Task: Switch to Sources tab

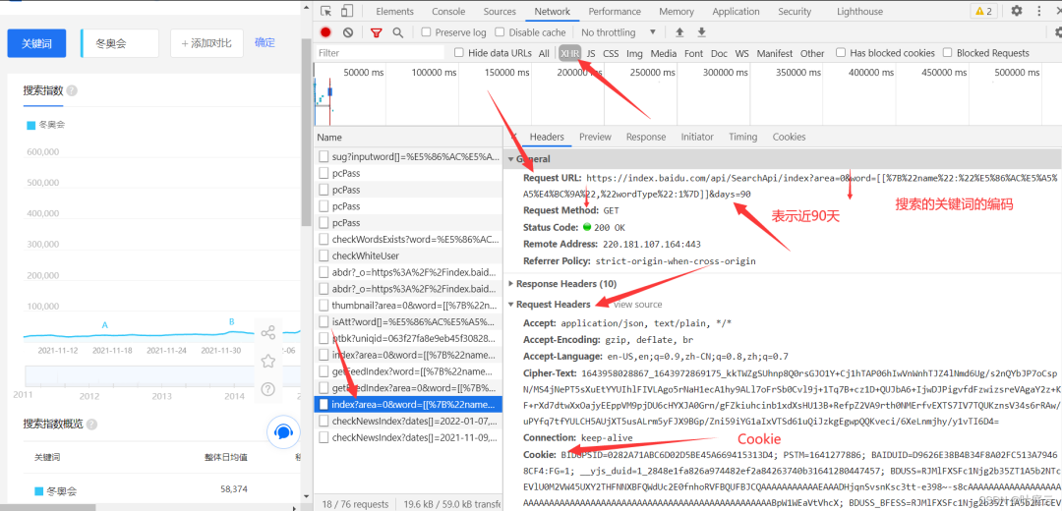Action: click(500, 11)
